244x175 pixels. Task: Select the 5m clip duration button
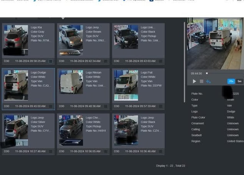[x=239, y=81]
